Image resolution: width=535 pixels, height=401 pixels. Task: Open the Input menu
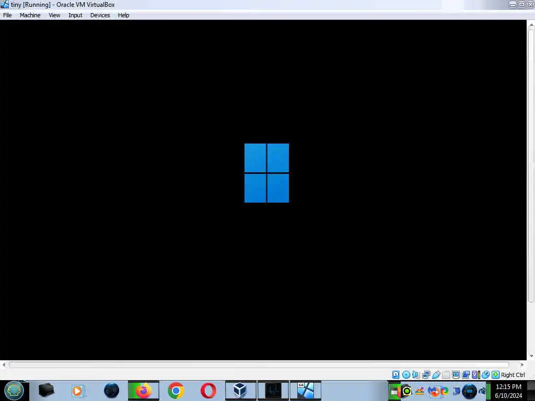point(75,15)
